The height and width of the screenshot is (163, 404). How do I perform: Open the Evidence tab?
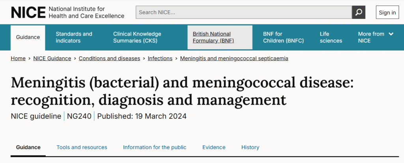click(214, 147)
